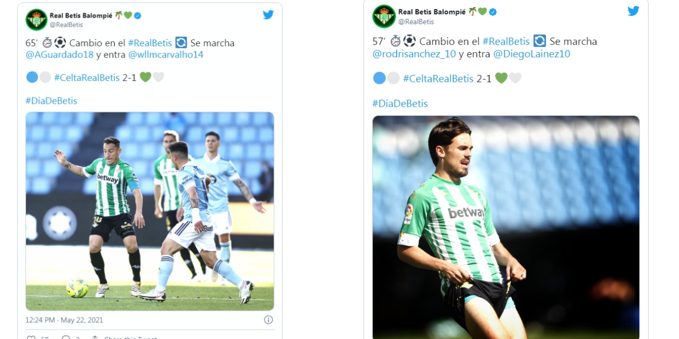Follow the #RealBetis hashtag in the 57' tweet

pos(506,41)
